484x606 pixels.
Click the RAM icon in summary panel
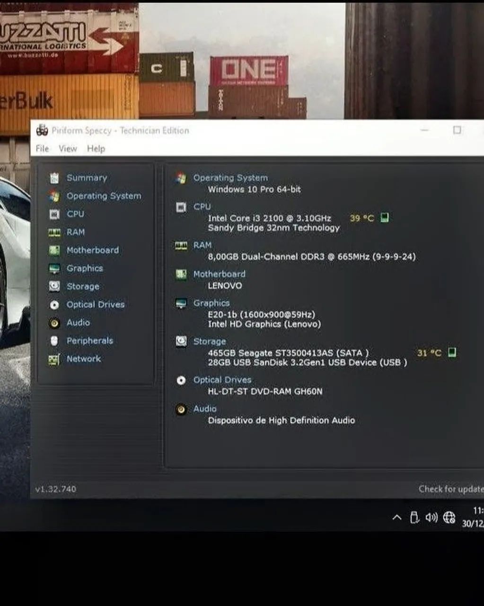181,245
